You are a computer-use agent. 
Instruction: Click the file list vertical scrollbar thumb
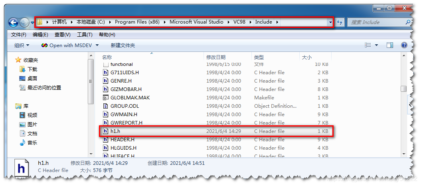[403, 89]
